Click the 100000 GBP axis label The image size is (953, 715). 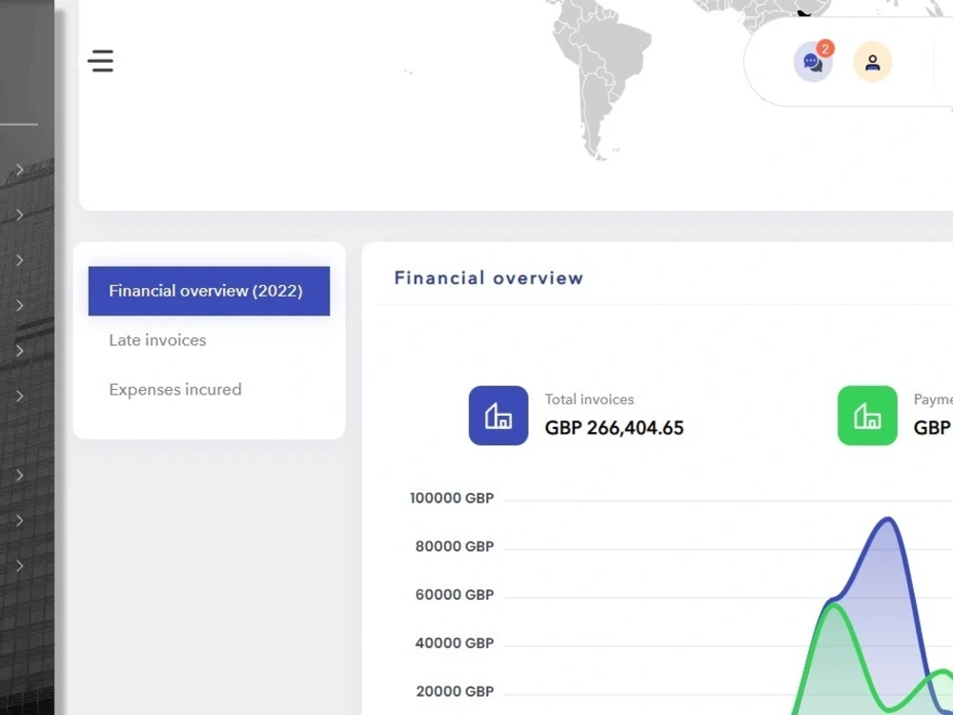pyautogui.click(x=452, y=498)
